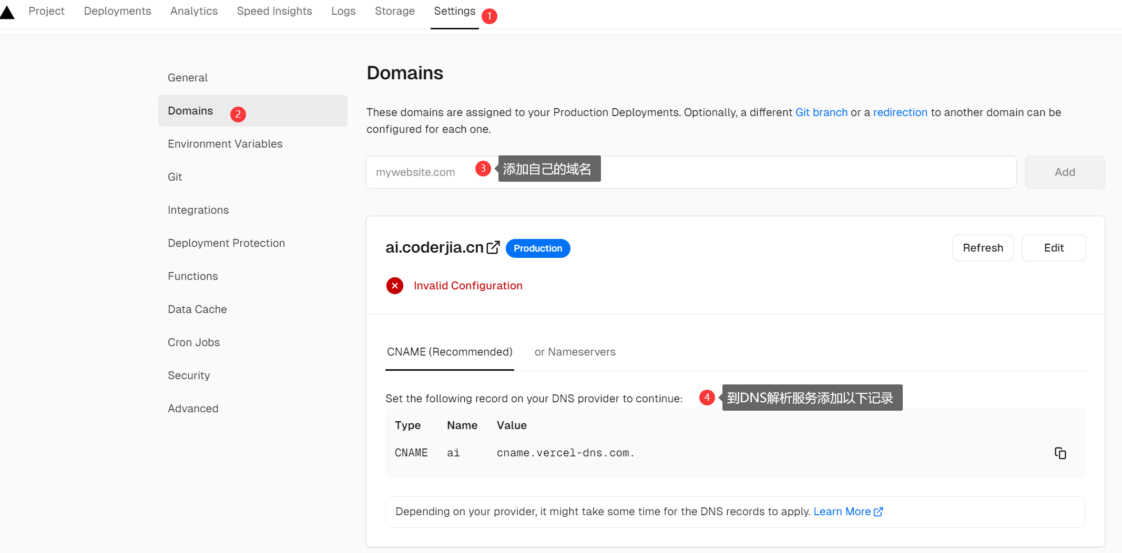Follow the redirection link
This screenshot has width=1122, height=553.
[x=900, y=112]
